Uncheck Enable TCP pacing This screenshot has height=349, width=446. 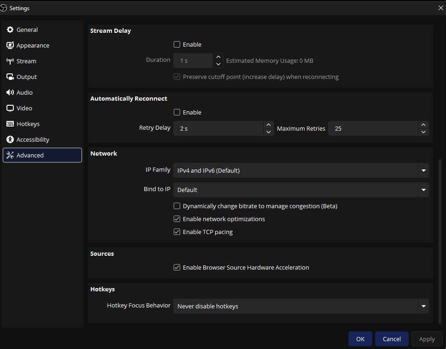(177, 232)
